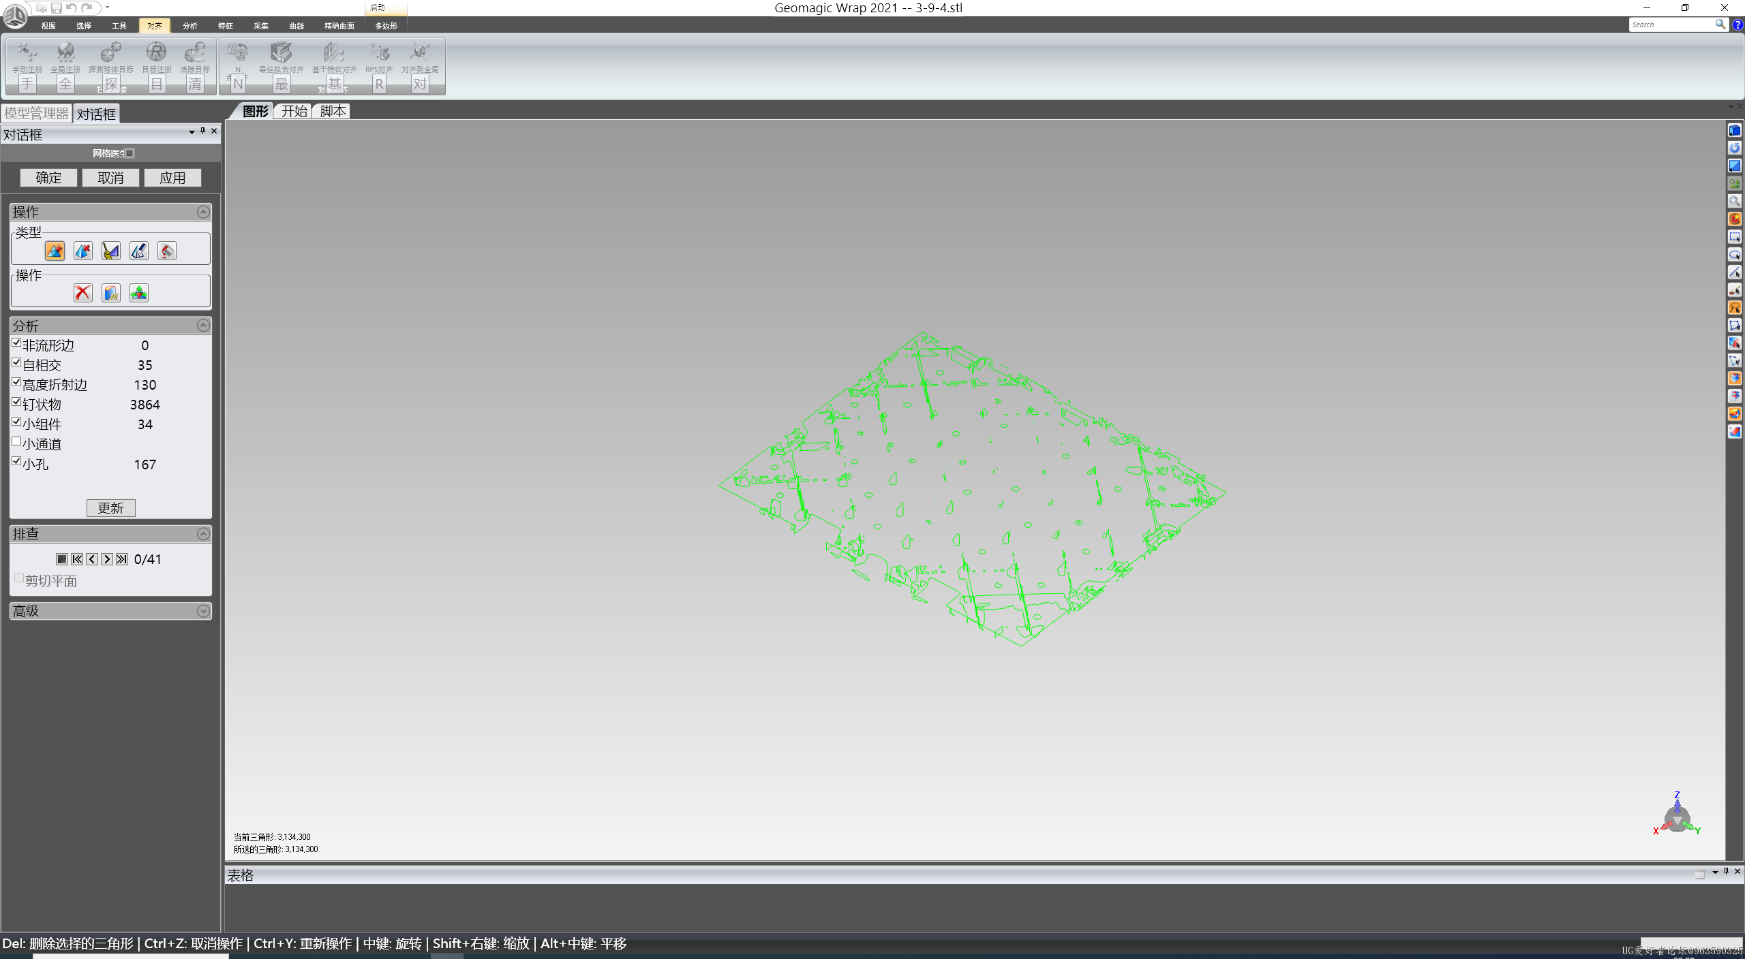Click the create manifold operation icon
This screenshot has width=1745, height=959.
tap(111, 293)
